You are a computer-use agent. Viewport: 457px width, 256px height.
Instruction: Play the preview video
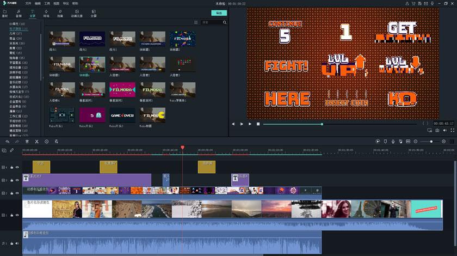250,124
